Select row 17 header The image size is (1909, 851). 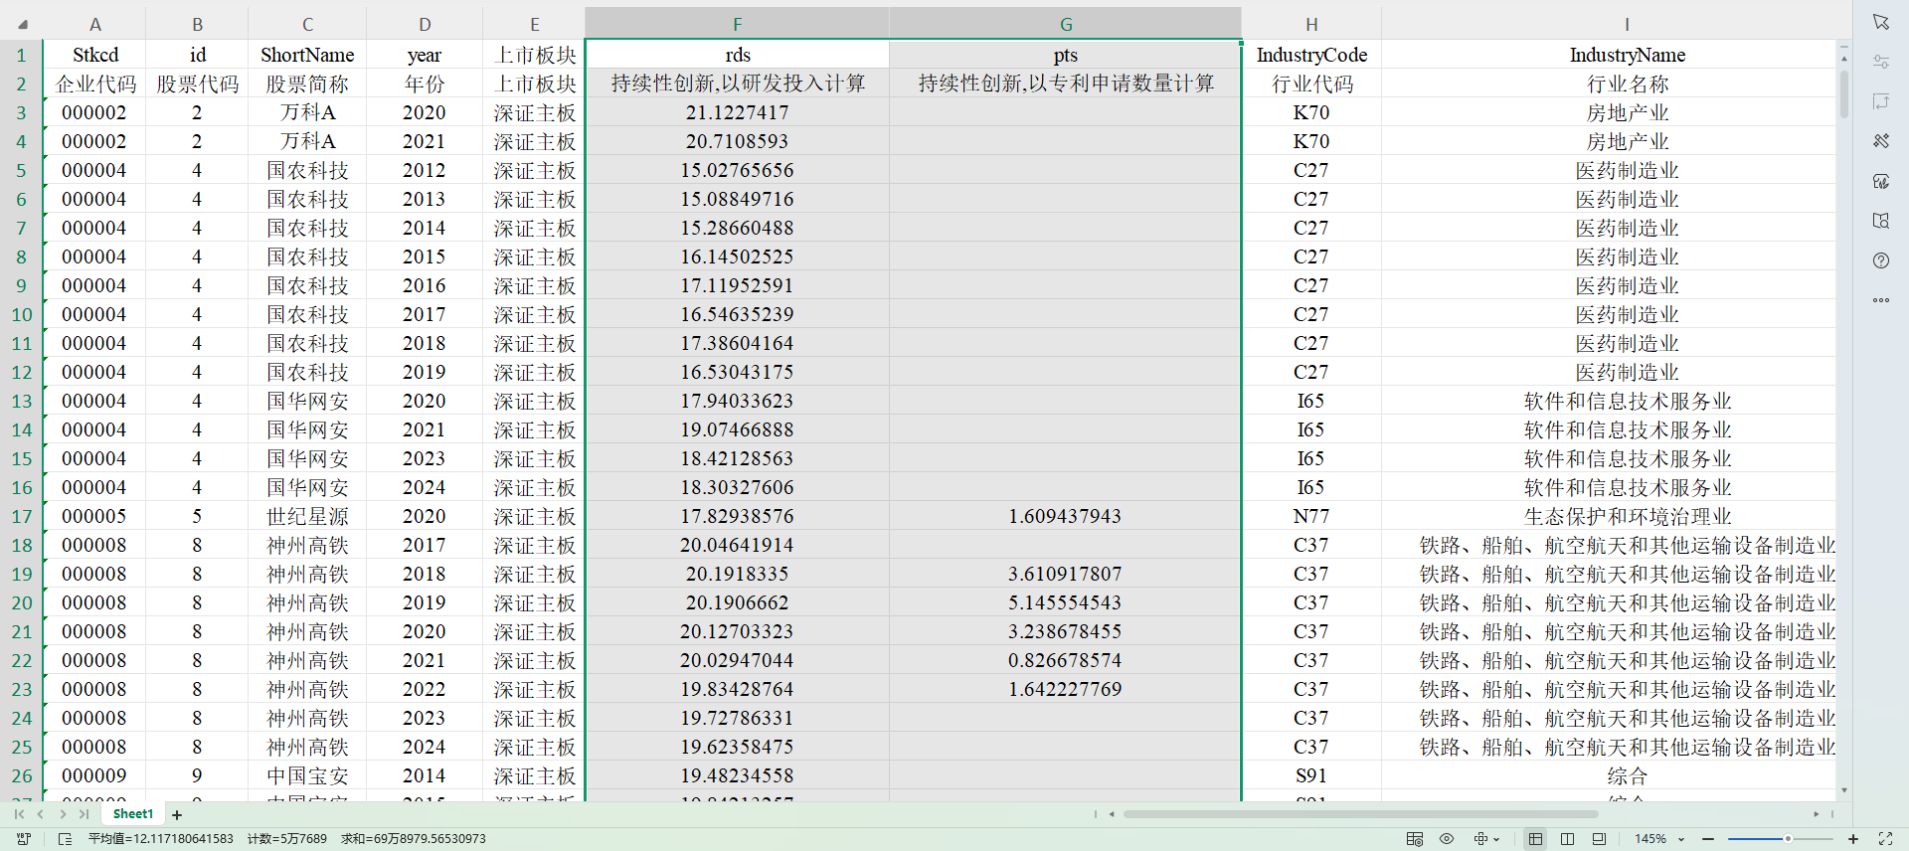21,516
